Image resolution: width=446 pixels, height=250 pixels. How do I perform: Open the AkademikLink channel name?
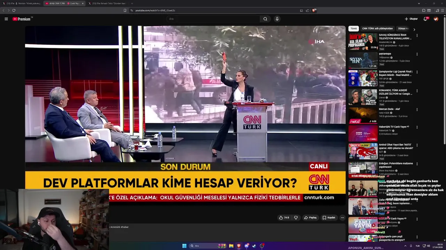pyautogui.click(x=385, y=42)
